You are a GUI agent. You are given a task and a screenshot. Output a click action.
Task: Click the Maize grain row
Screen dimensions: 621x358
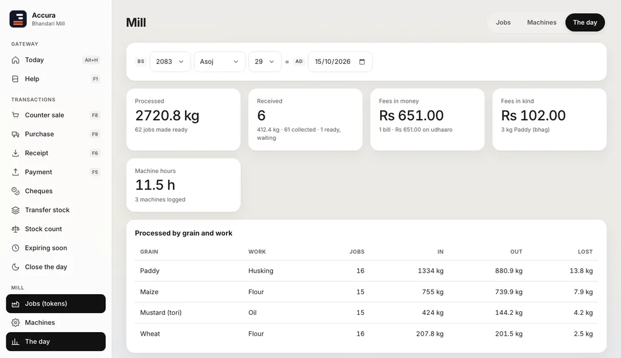pos(366,292)
